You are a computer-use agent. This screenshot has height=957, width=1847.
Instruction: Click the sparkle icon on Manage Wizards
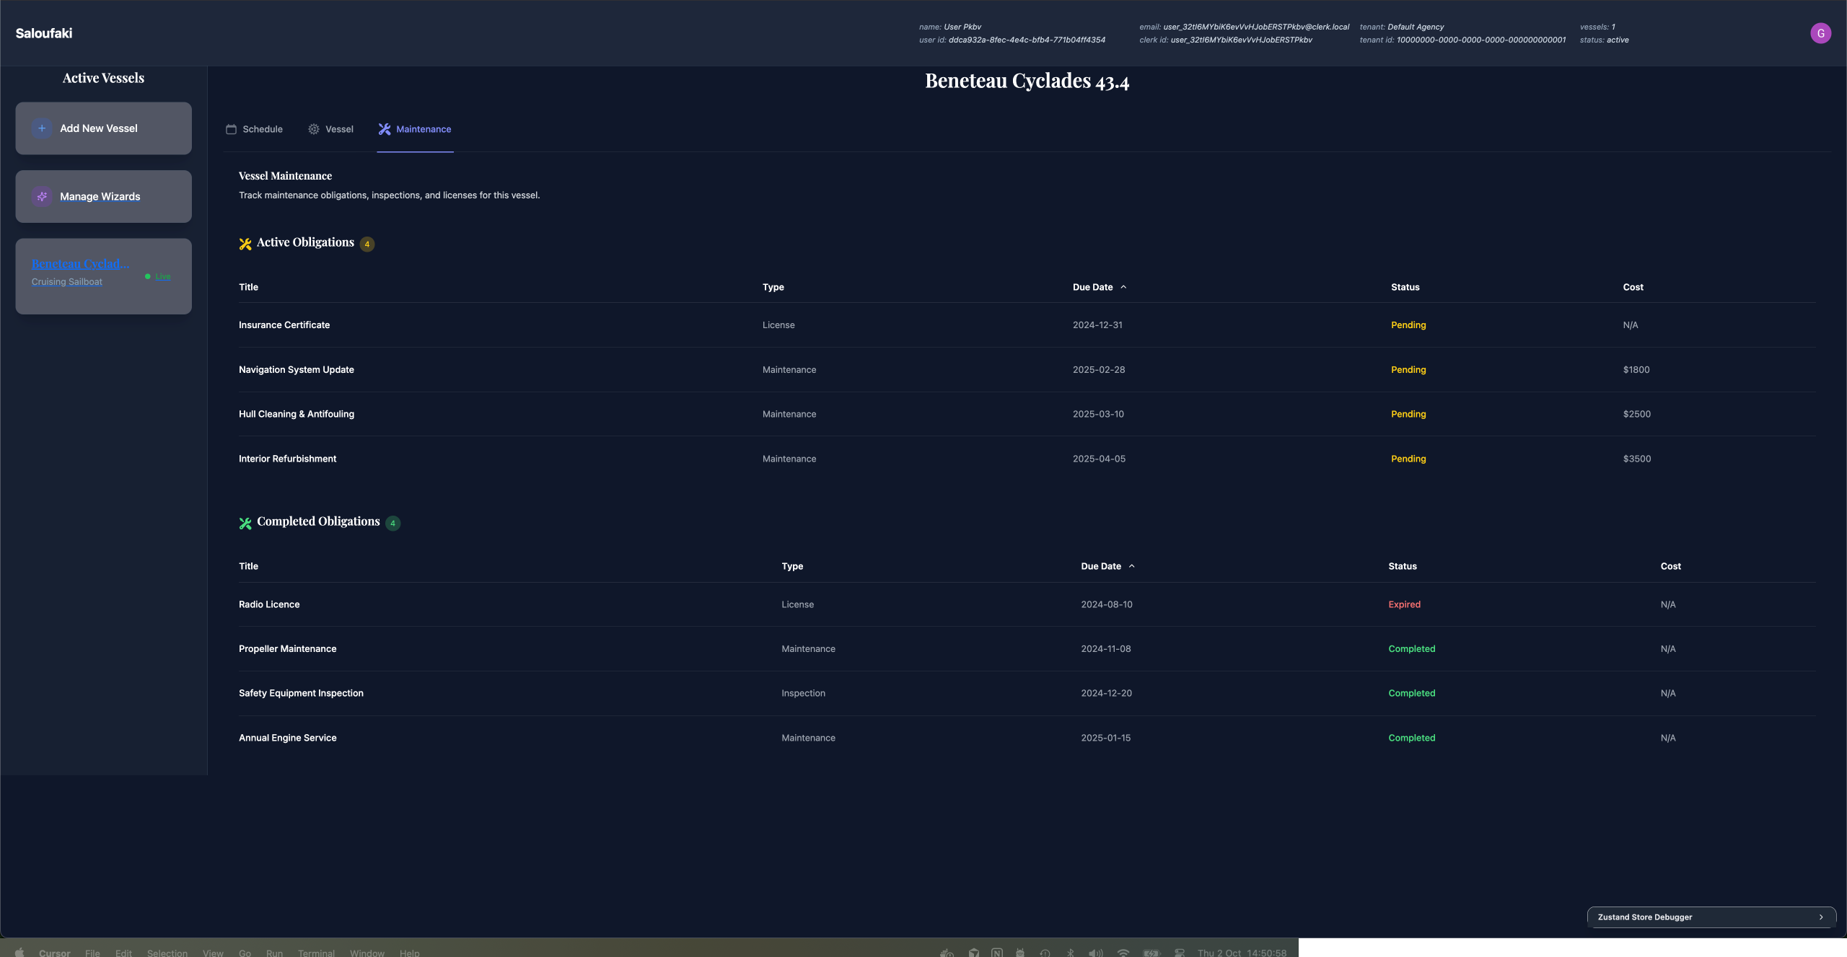pos(42,196)
